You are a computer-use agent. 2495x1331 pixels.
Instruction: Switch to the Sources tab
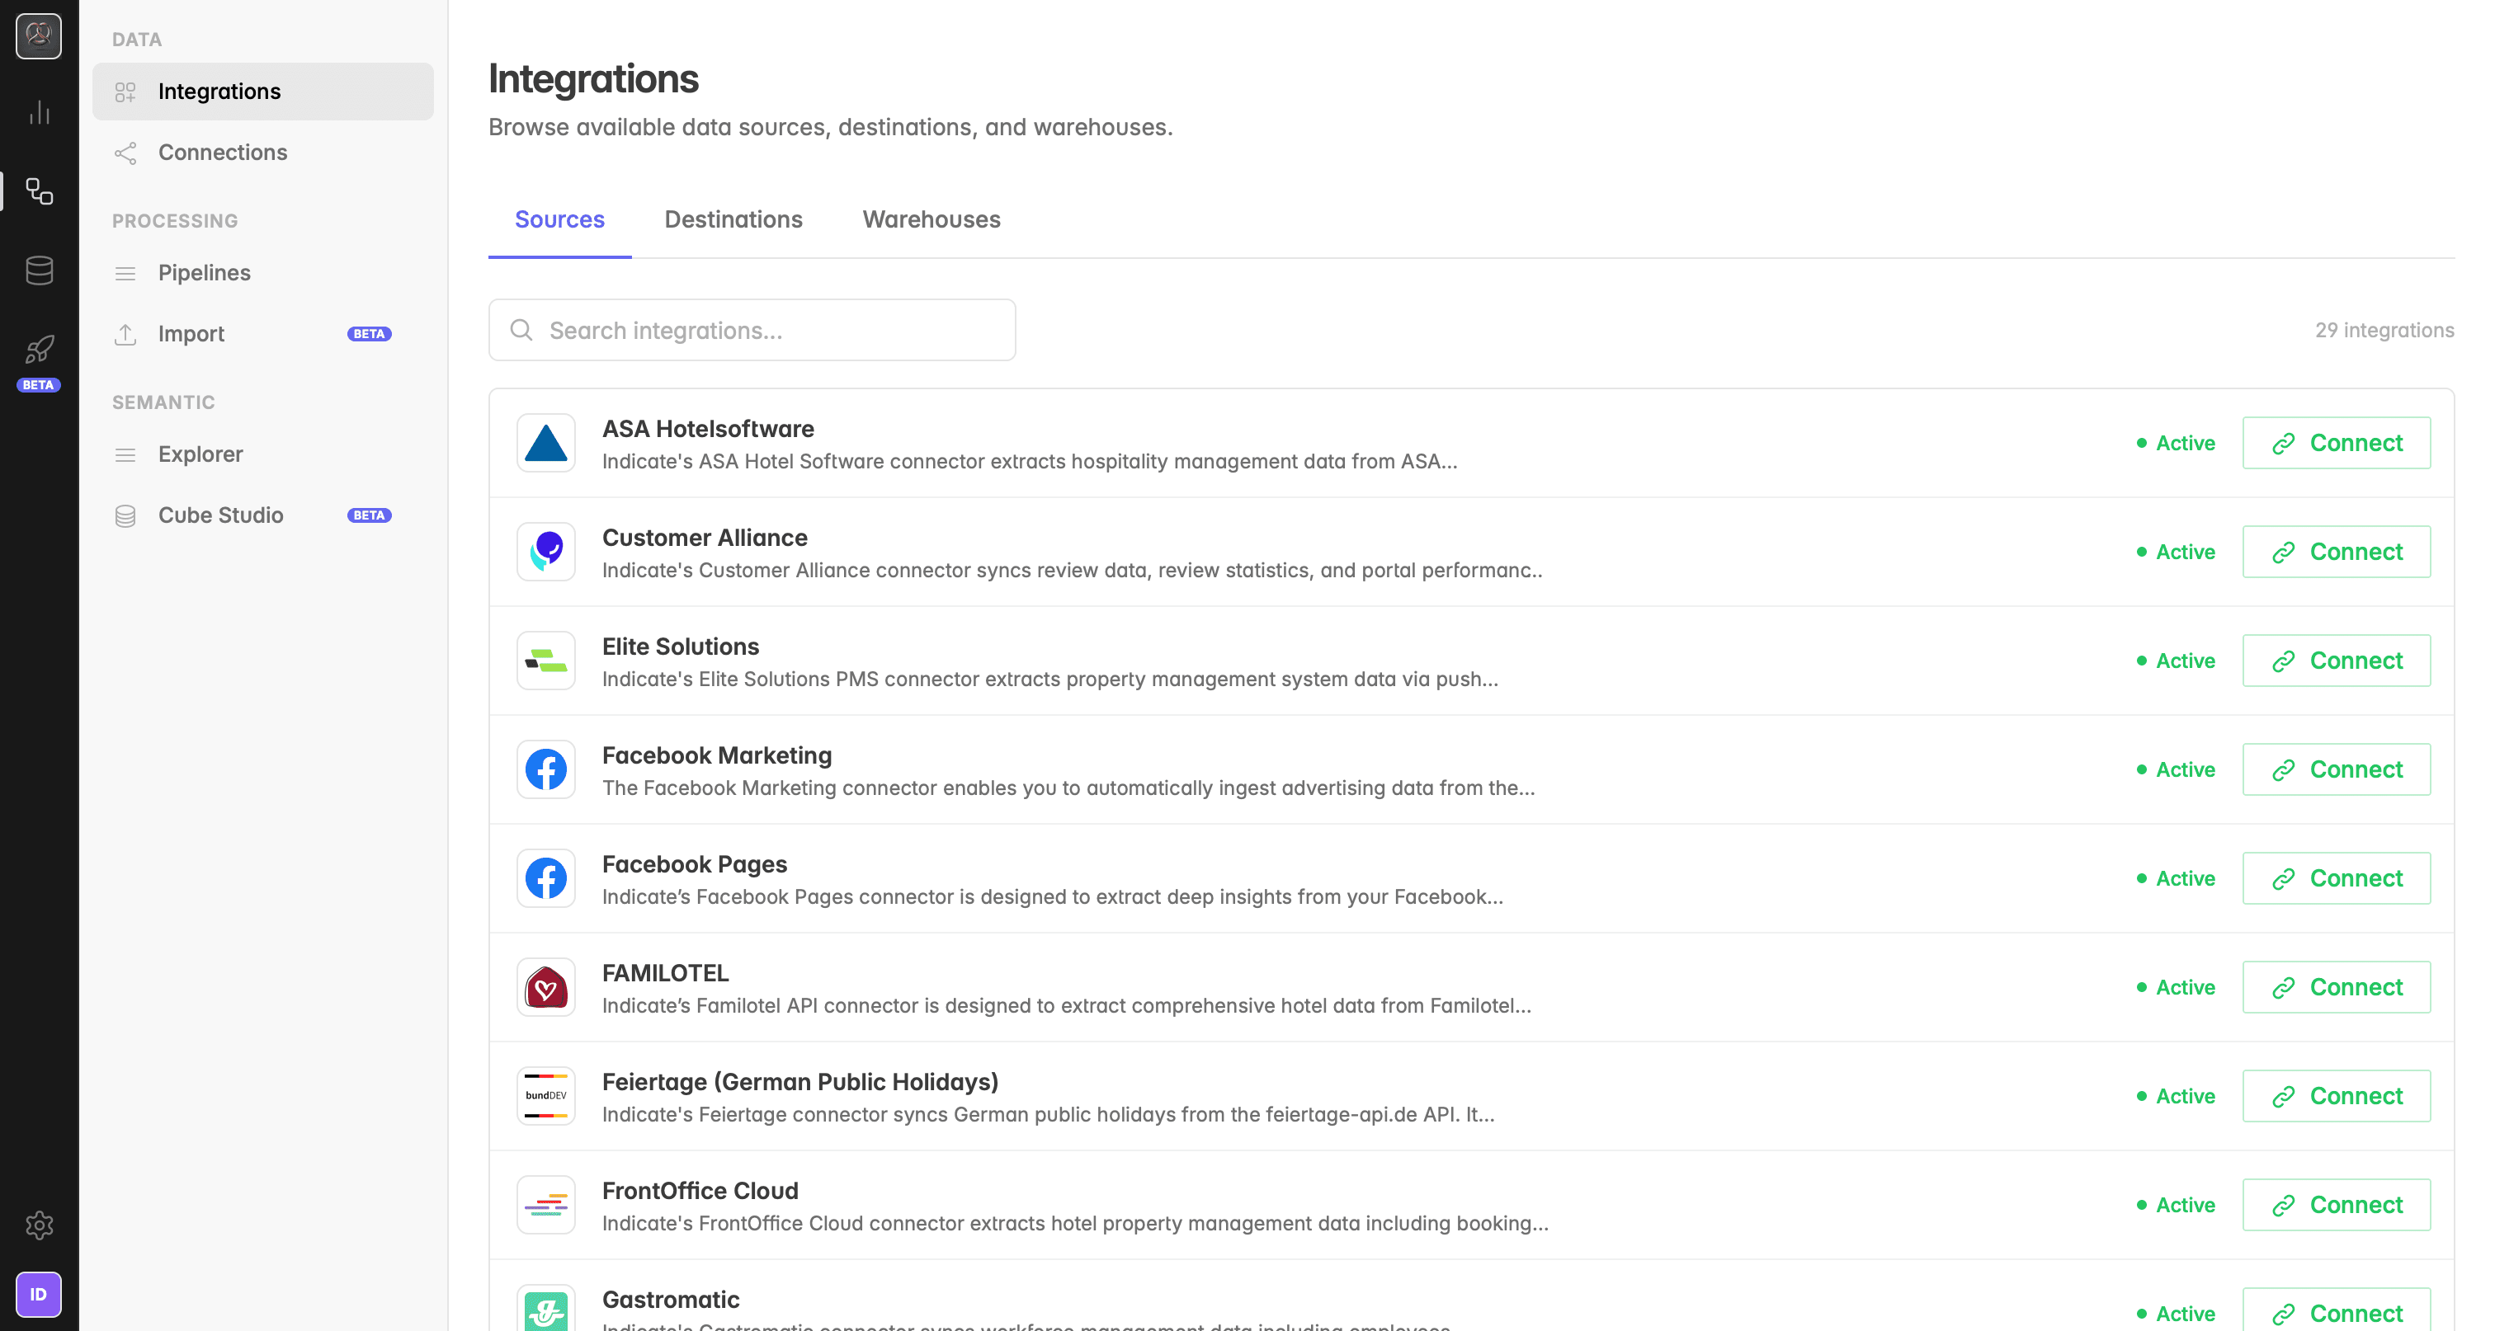pos(560,219)
